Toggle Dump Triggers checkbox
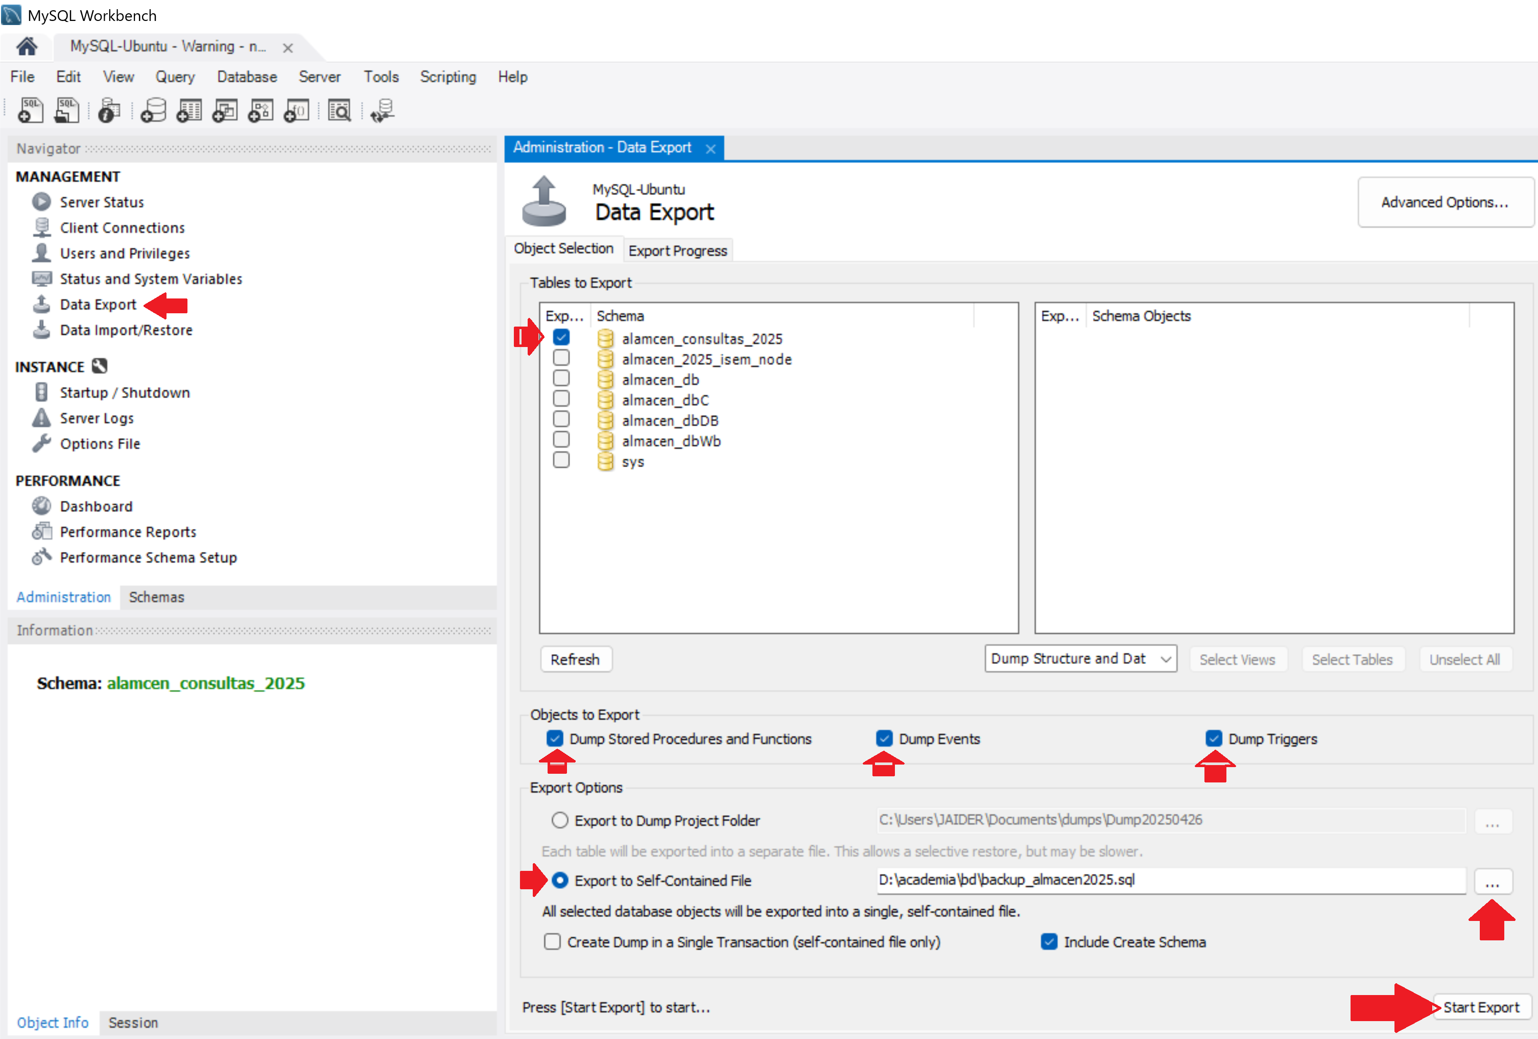1538x1039 pixels. [1214, 739]
